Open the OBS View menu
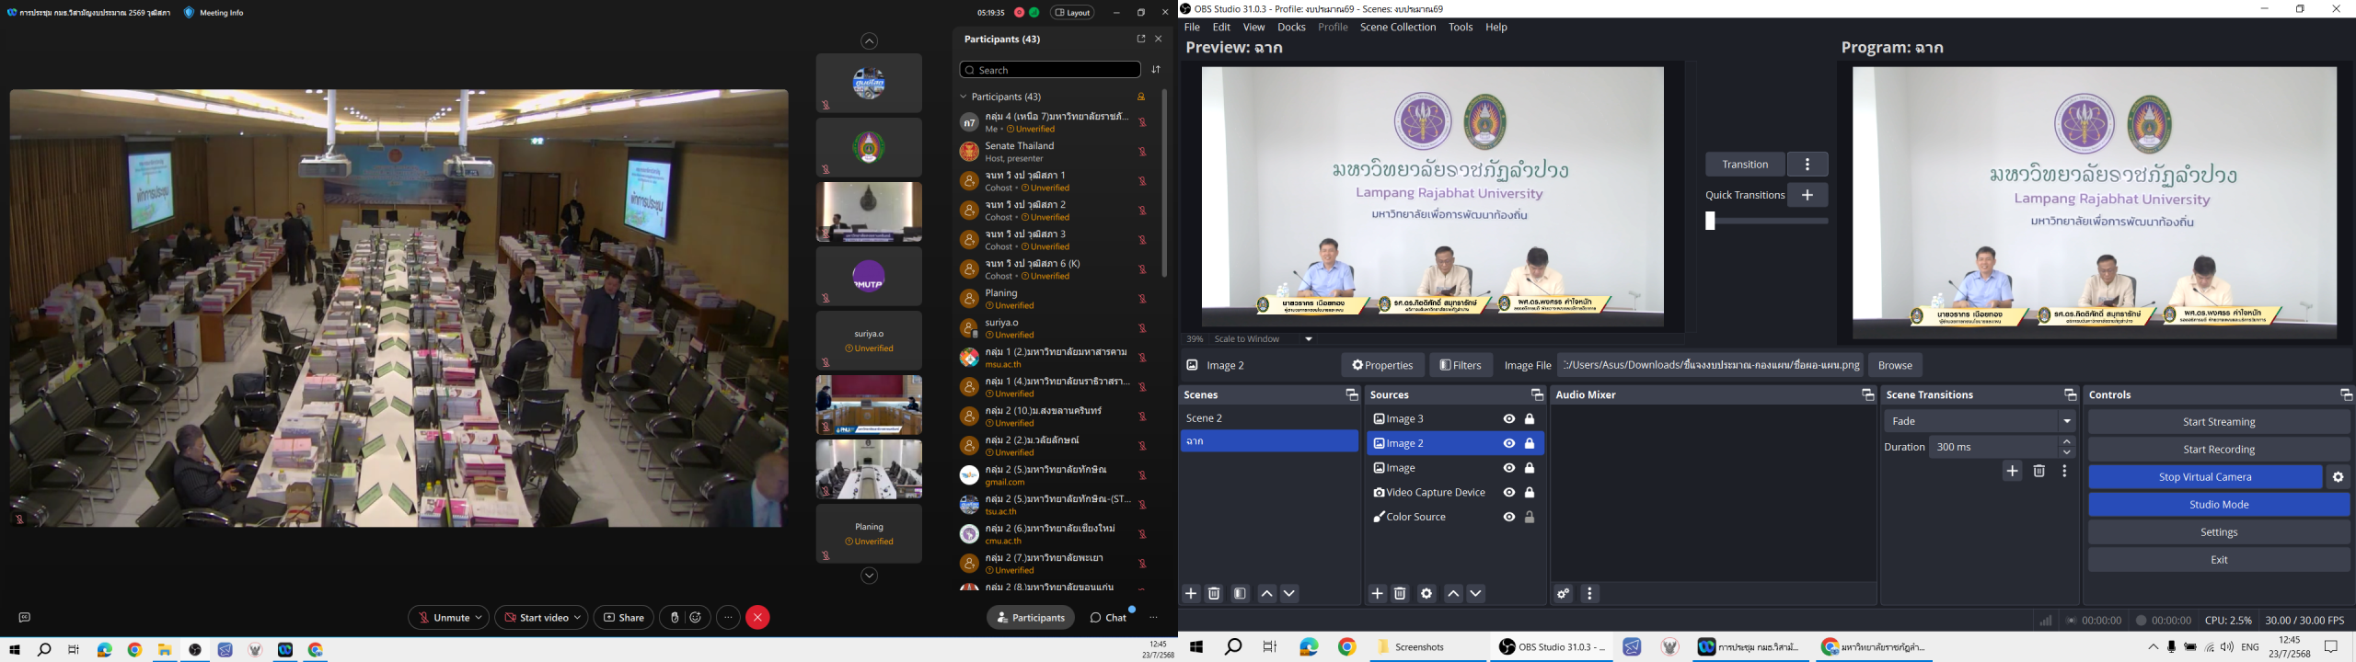The image size is (2356, 662). click(x=1253, y=28)
